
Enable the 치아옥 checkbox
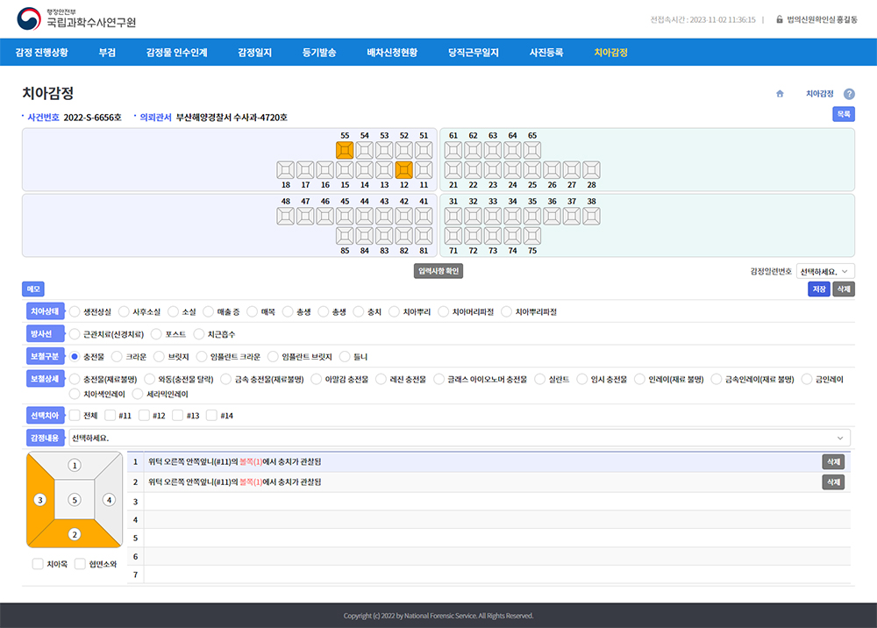click(38, 564)
